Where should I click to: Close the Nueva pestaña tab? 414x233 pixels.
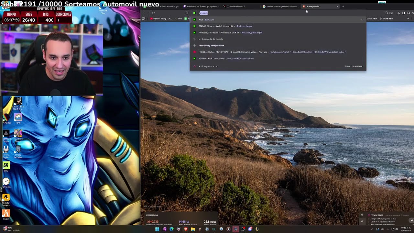pyautogui.click(x=337, y=6)
